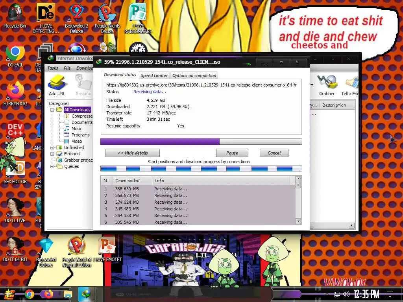Screen dimensions: 403x302
Task: Open I LOVE RANSOMWARE desktop shortcut
Action: (x=138, y=18)
